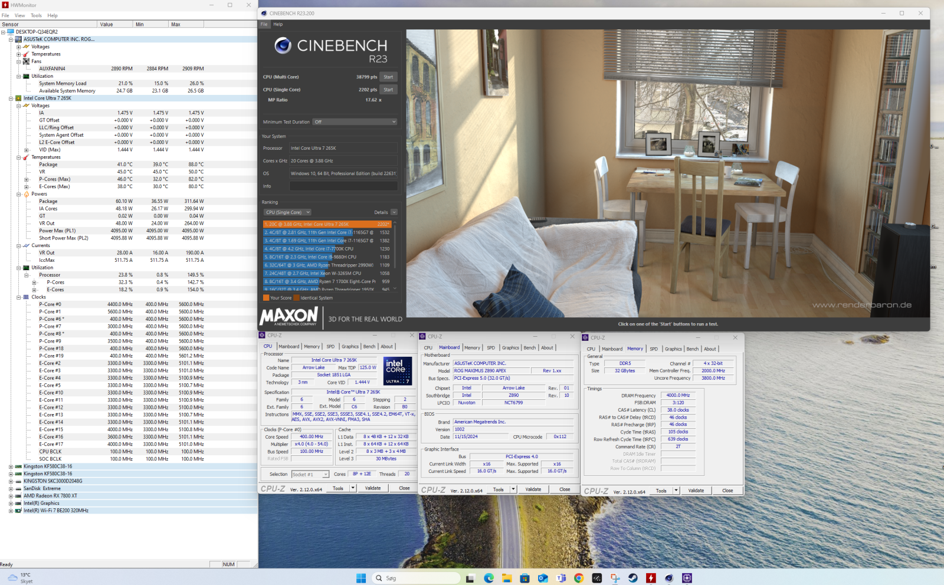Open Outlook from the taskbar
This screenshot has height=585, width=944.
[543, 578]
